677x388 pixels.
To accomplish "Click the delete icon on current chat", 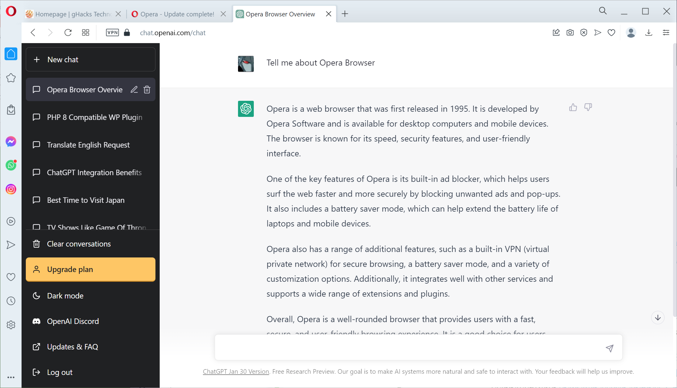I will tap(147, 89).
